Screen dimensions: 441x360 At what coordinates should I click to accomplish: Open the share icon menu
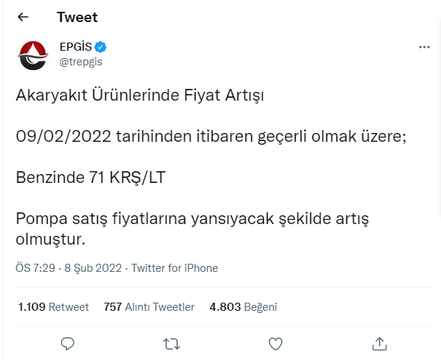[x=379, y=343]
